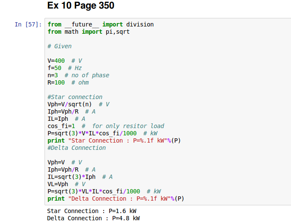The height and width of the screenshot is (222, 291).
Task: Click the '#Delta Connection' comment
Action: tap(77, 148)
